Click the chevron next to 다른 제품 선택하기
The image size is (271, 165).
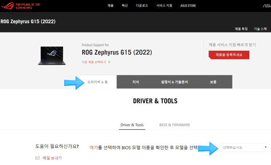pos(109,62)
